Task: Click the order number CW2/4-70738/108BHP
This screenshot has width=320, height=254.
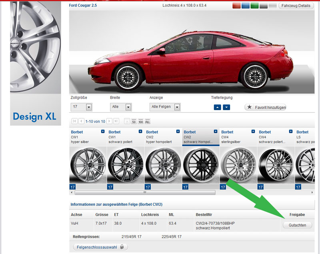Action: [215, 223]
